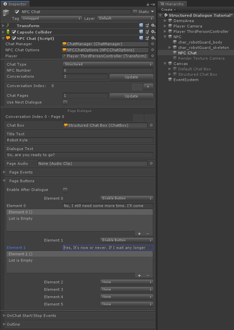The height and width of the screenshot is (330, 234).
Task: Open the Layer dropdown
Action: coord(126,18)
